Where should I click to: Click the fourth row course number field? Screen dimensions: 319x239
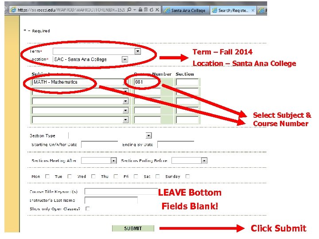(x=147, y=111)
